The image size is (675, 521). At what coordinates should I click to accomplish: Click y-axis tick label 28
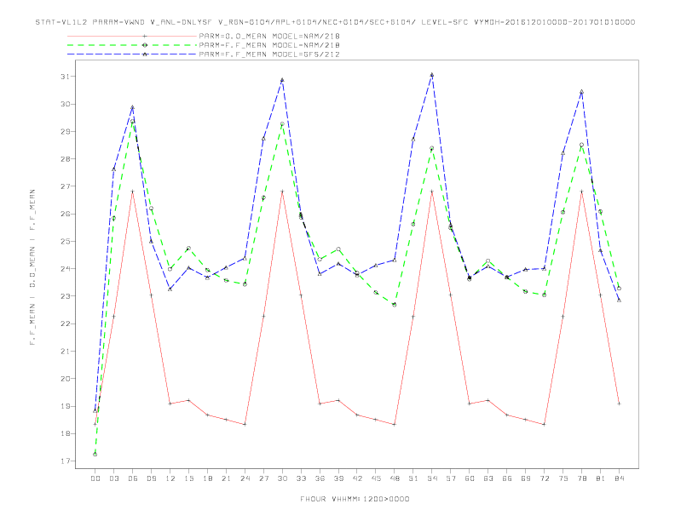65,159
